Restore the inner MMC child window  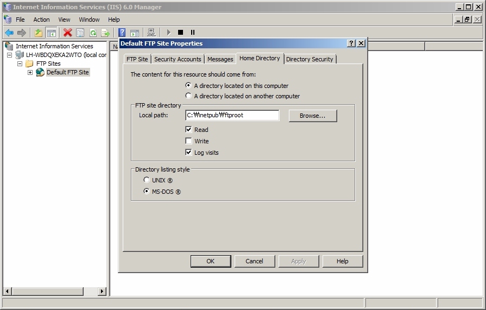[x=467, y=20]
